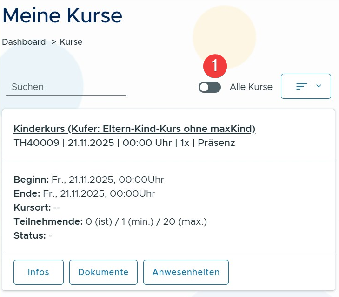This screenshot has width=339, height=297.
Task: Go to Dashboard in the breadcrumb
Action: 24,42
